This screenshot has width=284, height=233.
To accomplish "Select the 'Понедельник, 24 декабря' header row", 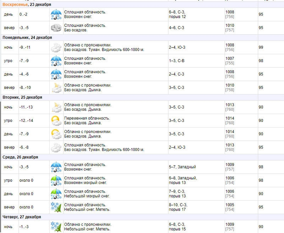I will 27,38.
